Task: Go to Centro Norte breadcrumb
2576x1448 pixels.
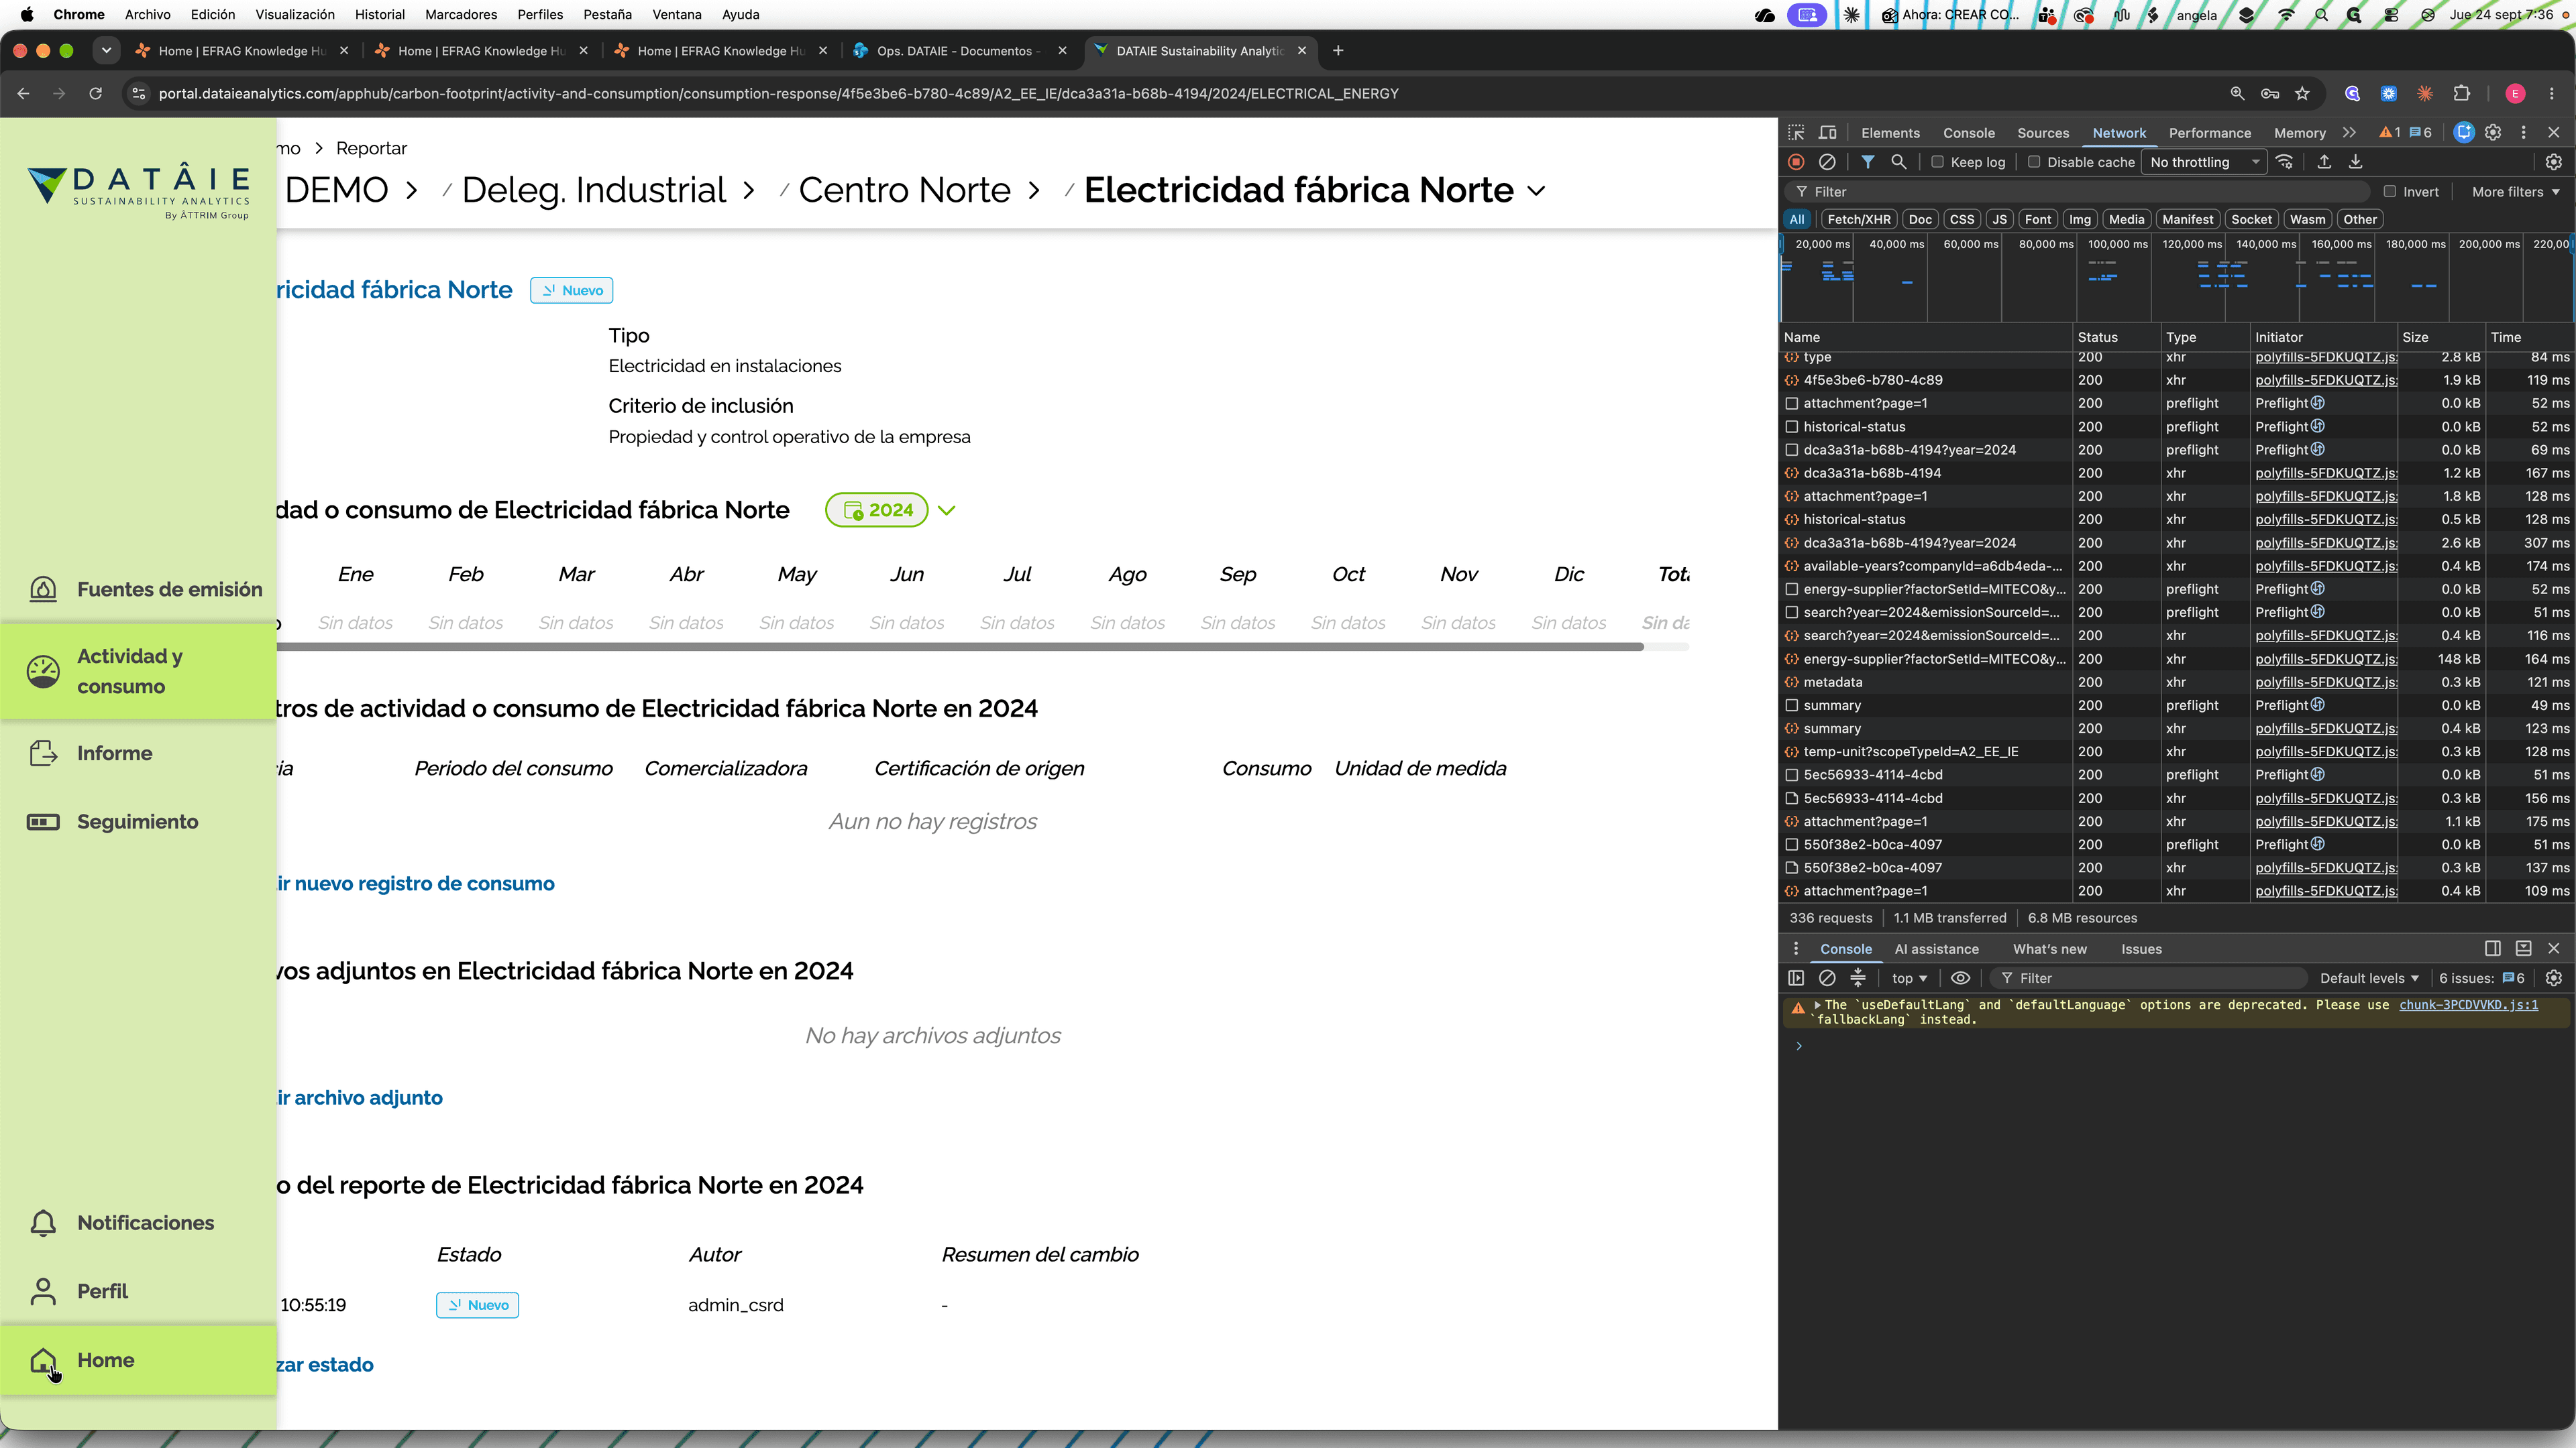Action: pos(905,191)
